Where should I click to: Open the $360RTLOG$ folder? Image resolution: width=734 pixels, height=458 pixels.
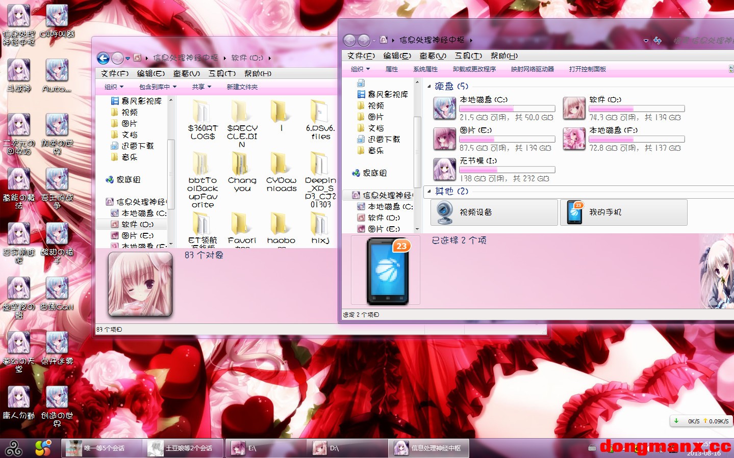(x=202, y=112)
